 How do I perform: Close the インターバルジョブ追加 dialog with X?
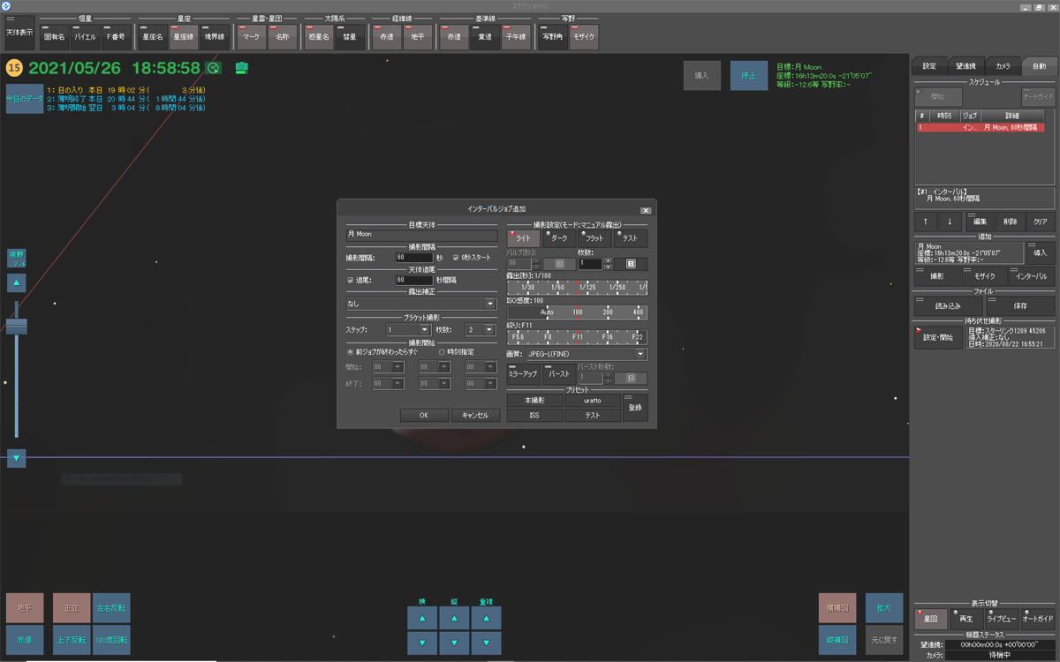pyautogui.click(x=645, y=210)
